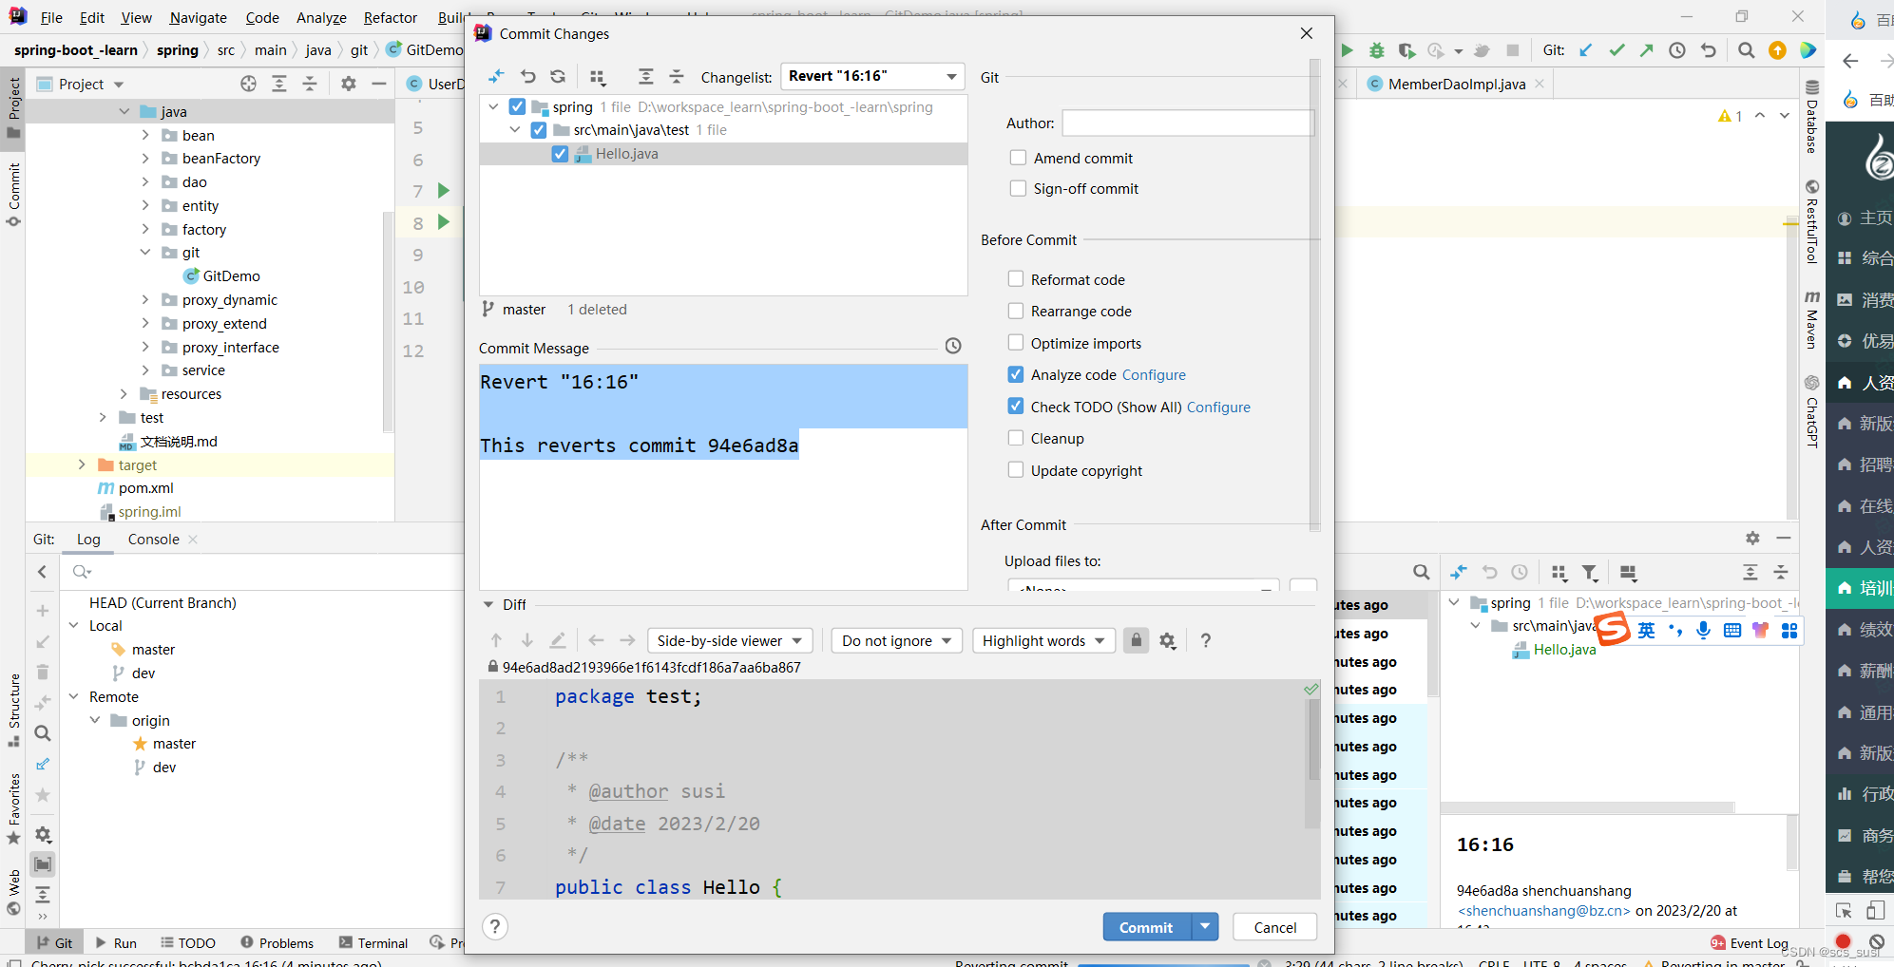Enable Amend commit checkbox
The height and width of the screenshot is (967, 1894).
point(1018,158)
